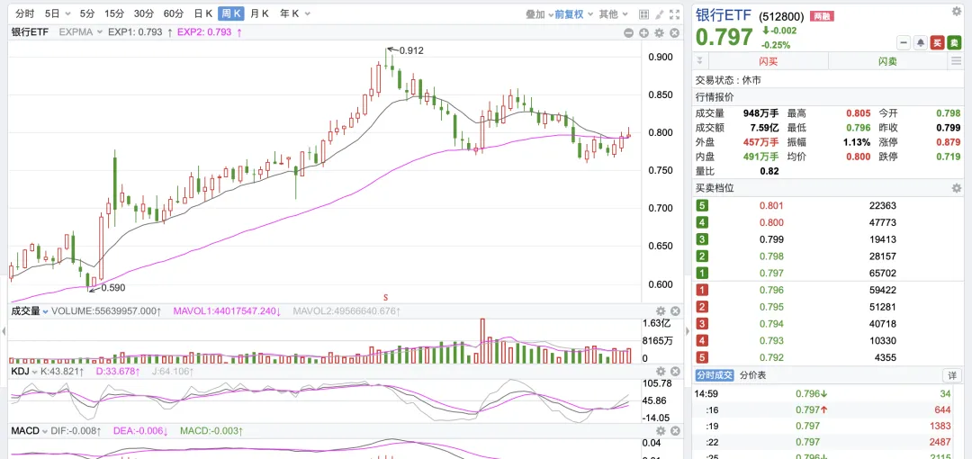Click the MAVOL1 indicator label
Viewport: 972px width, 459px height.
(x=228, y=310)
